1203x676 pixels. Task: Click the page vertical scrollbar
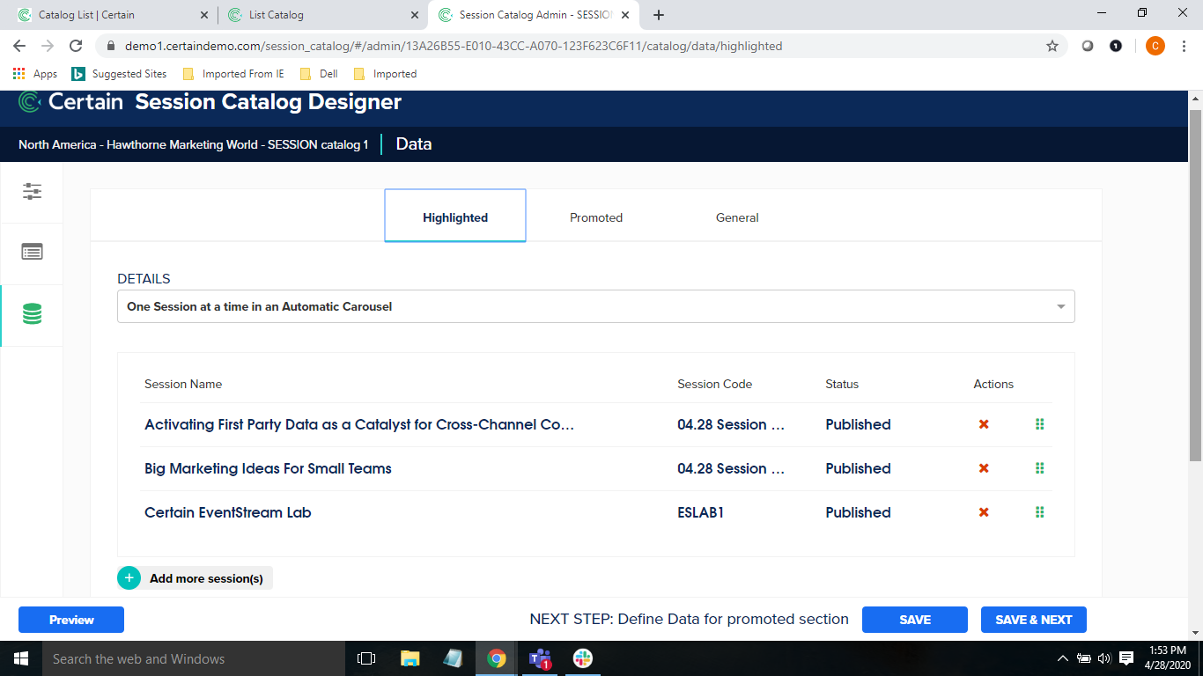click(x=1195, y=285)
